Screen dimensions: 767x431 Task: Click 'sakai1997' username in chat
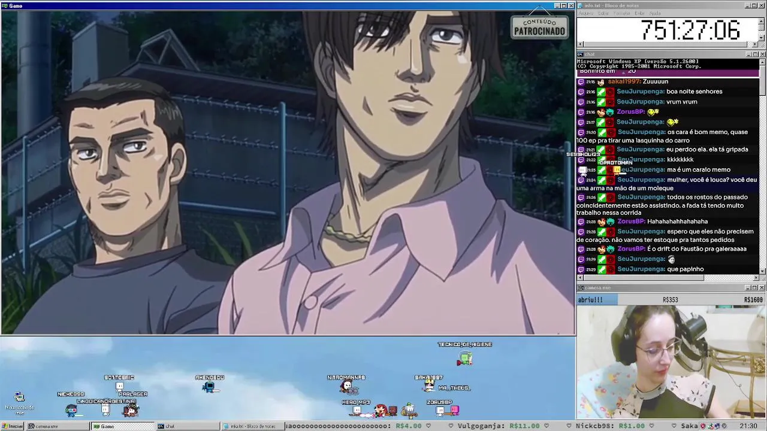coord(624,81)
